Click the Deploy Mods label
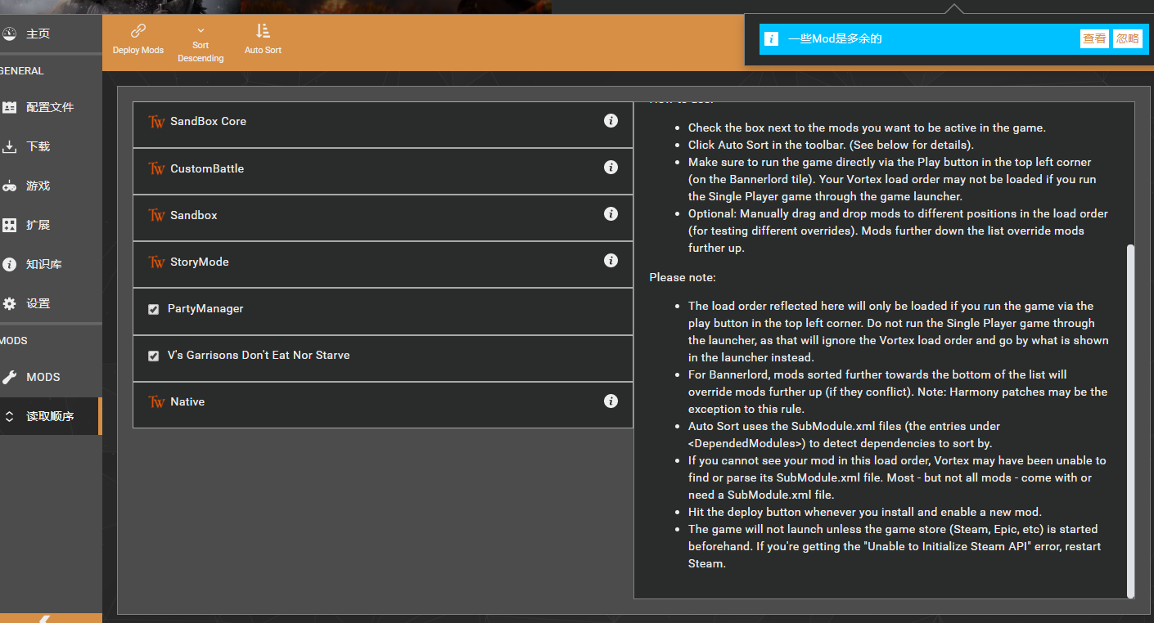This screenshot has width=1154, height=623. pyautogui.click(x=138, y=50)
